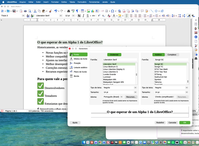Select Posição tab in Caractere dialog
Image resolution: width=199 pixels, height=146 pixels.
click(79, 63)
